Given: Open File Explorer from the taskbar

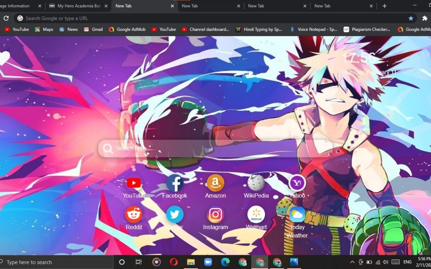Looking at the screenshot, I should tap(191, 262).
